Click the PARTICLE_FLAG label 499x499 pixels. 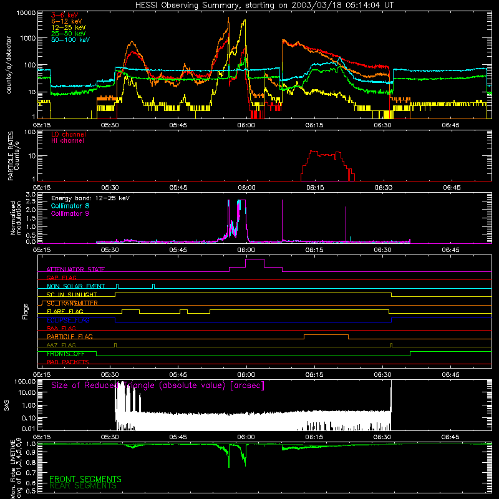(x=70, y=337)
